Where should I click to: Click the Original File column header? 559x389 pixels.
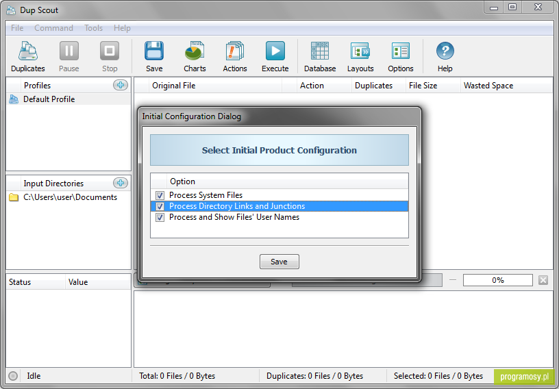tap(215, 86)
